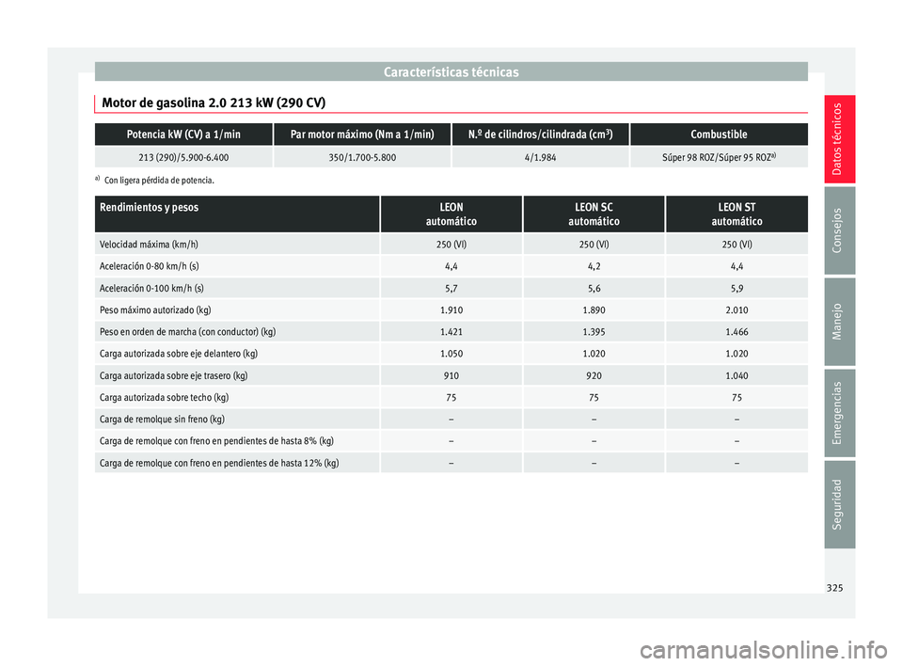This screenshot has width=903, height=666.
Task: Click the LEON SC rear axle load 920
Action: pyautogui.click(x=594, y=375)
